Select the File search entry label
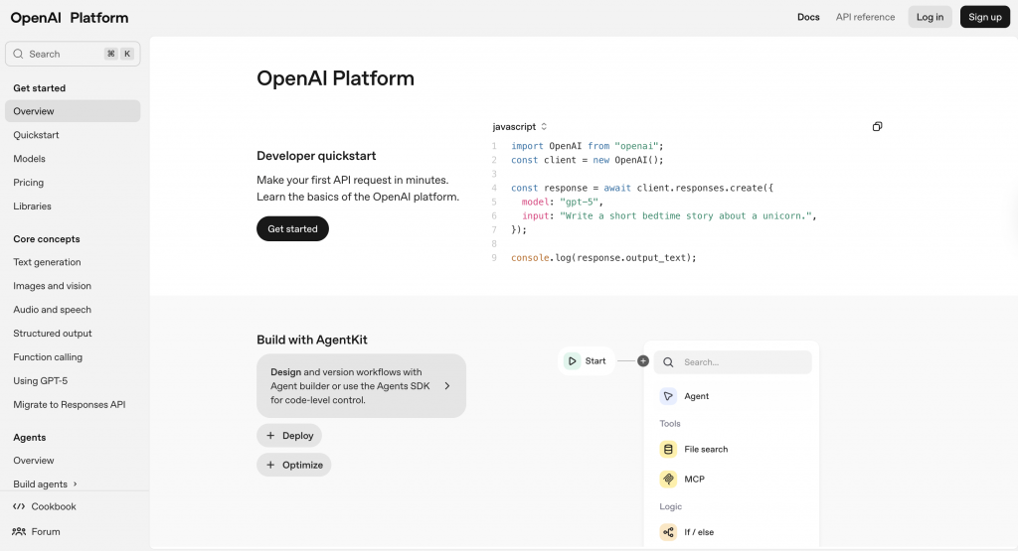Viewport: 1018px width, 551px height. coord(706,449)
